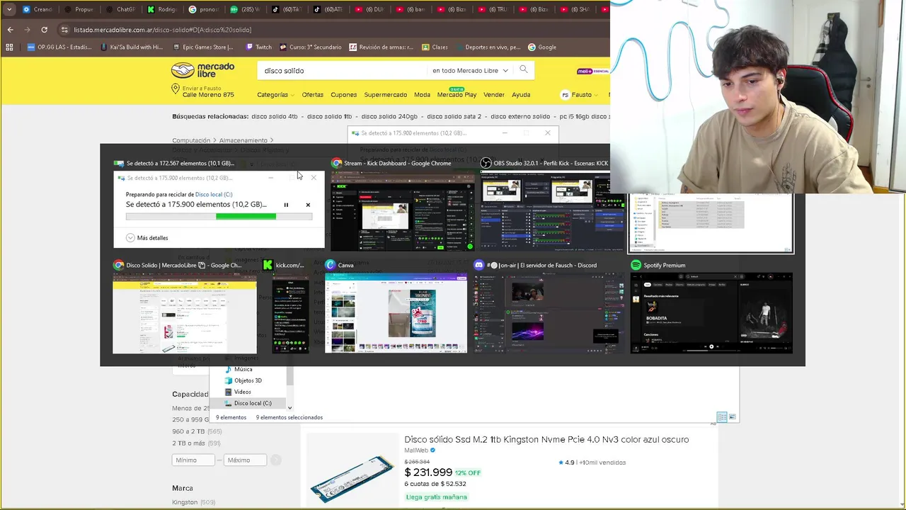
Task: Select Videos in the Explorer tree
Action: tap(237, 392)
